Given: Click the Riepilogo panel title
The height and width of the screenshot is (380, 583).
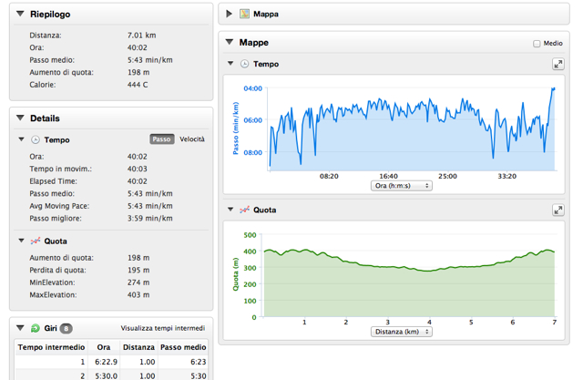Looking at the screenshot, I should (x=50, y=15).
